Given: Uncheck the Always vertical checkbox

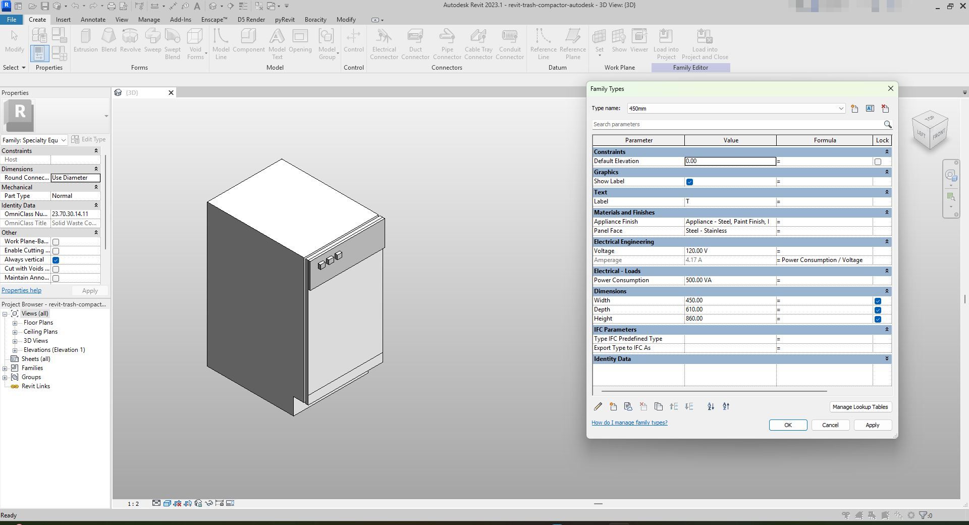Looking at the screenshot, I should pos(56,260).
